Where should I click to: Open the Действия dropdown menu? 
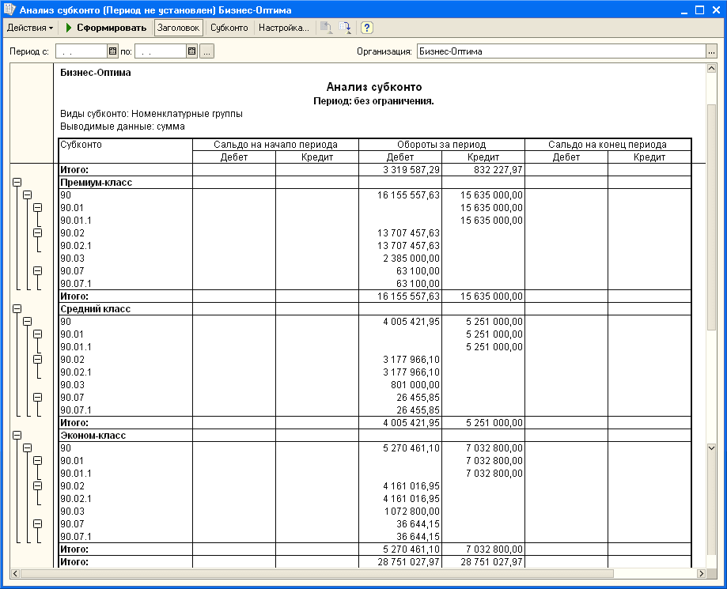30,28
